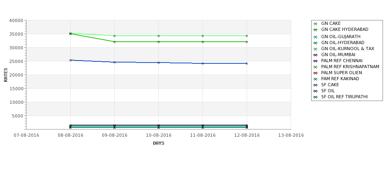Click the 08-08-2016 GN CAKE data point
Screen dimensions: 391x172
[x=70, y=33]
